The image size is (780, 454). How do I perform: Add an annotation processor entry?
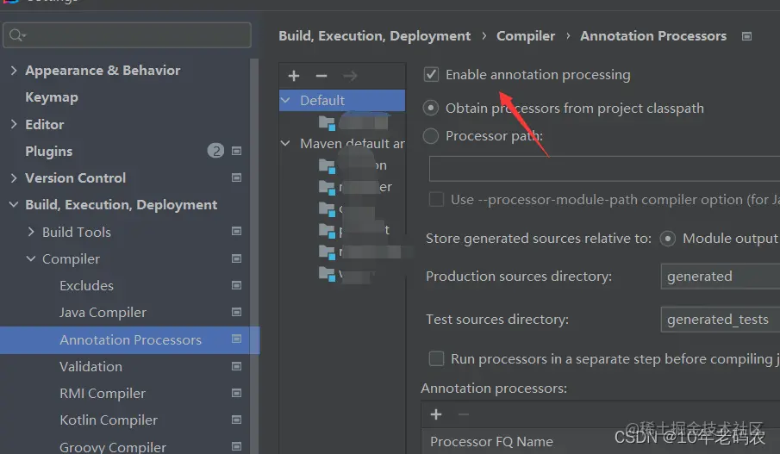tap(436, 414)
